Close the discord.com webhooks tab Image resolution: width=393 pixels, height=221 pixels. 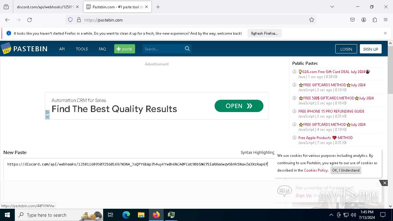click(77, 7)
